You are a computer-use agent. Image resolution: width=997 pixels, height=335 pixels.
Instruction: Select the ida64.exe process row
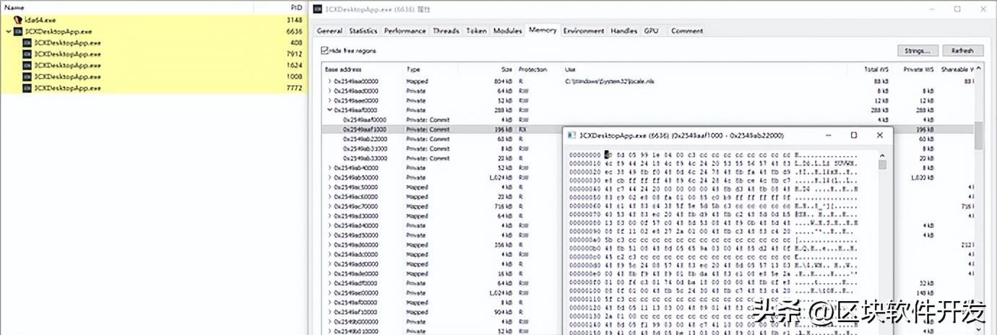coord(153,20)
